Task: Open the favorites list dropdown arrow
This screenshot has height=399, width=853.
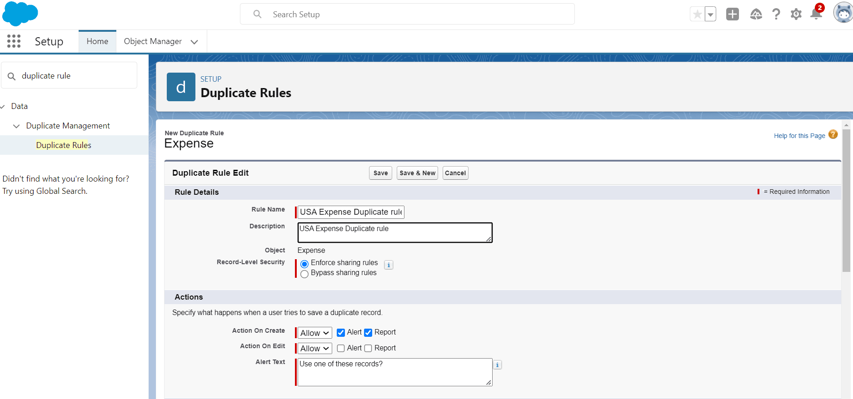Action: coord(710,15)
